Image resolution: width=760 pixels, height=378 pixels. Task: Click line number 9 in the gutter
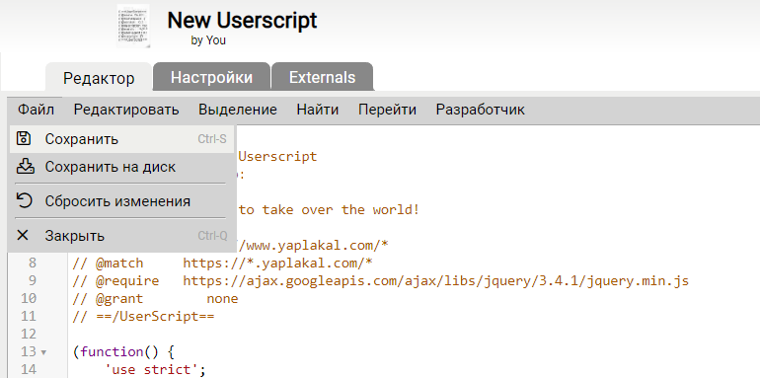(x=32, y=281)
